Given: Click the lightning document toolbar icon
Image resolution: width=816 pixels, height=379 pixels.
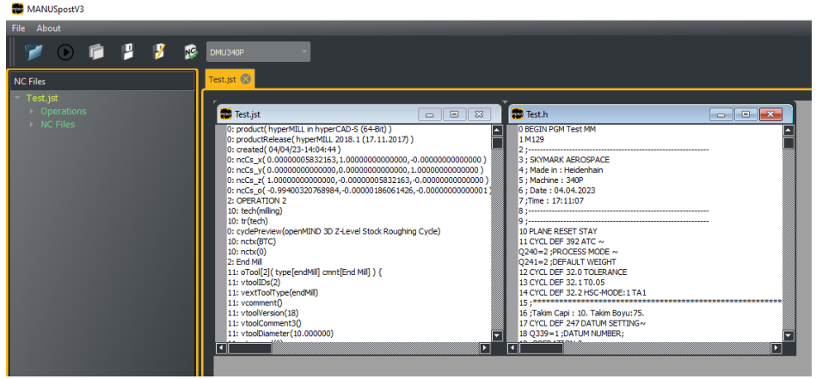Looking at the screenshot, I should tap(159, 52).
